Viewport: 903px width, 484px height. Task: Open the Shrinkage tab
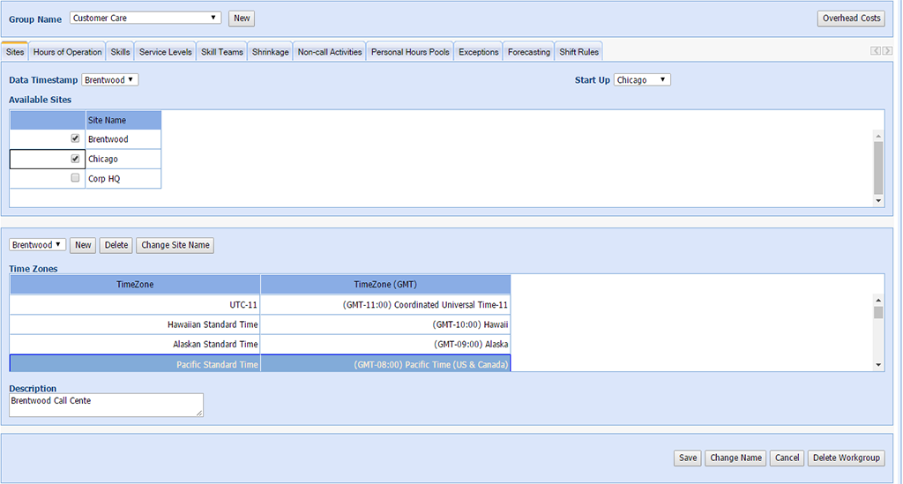270,52
